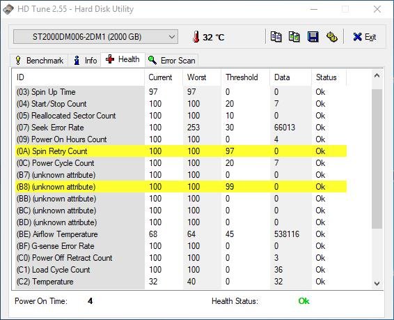The width and height of the screenshot is (394, 320).
Task: Select the (B7) unknown attribute row
Action: pyautogui.click(x=181, y=175)
